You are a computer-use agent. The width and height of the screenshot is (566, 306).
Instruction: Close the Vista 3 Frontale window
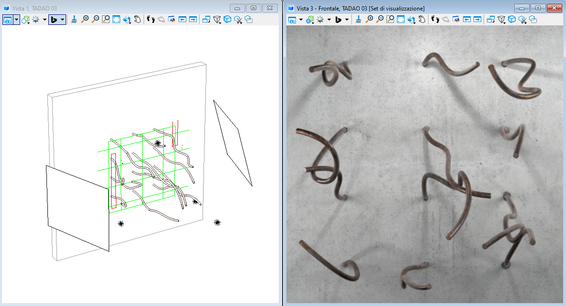(x=554, y=8)
